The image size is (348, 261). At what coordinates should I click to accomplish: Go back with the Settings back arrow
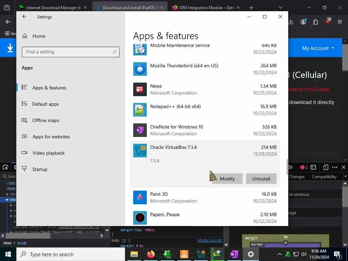click(x=24, y=17)
